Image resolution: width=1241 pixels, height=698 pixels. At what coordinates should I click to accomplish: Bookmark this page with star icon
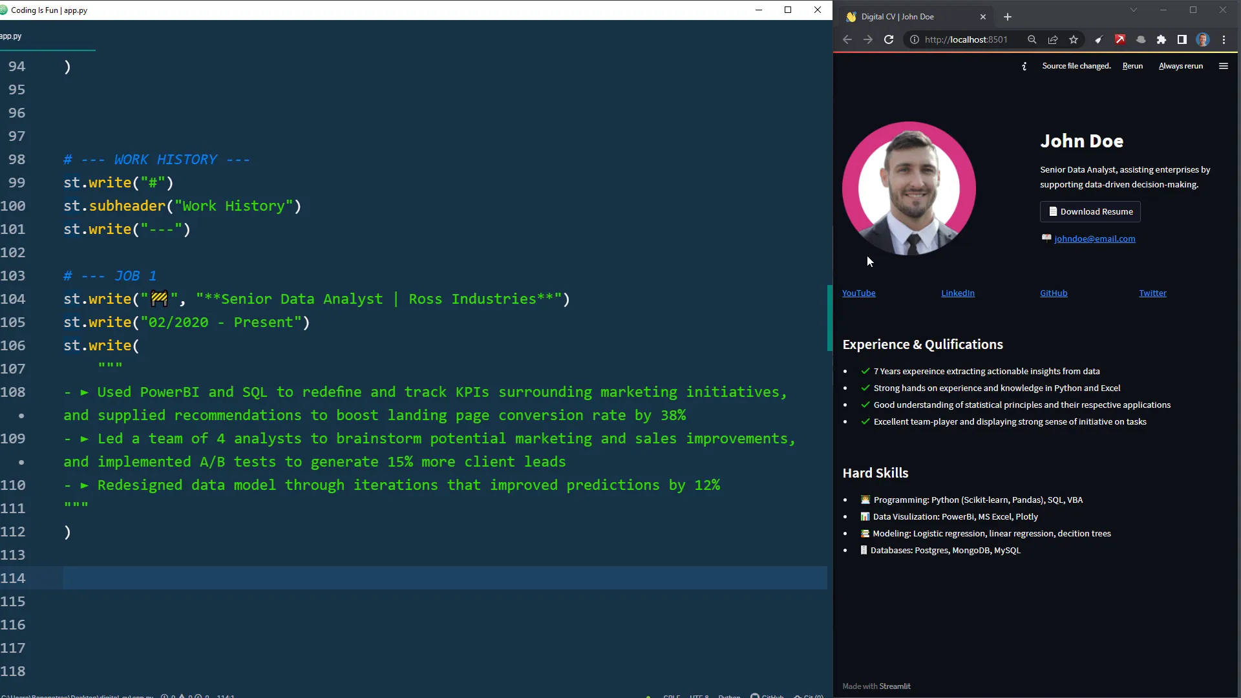[x=1074, y=39]
